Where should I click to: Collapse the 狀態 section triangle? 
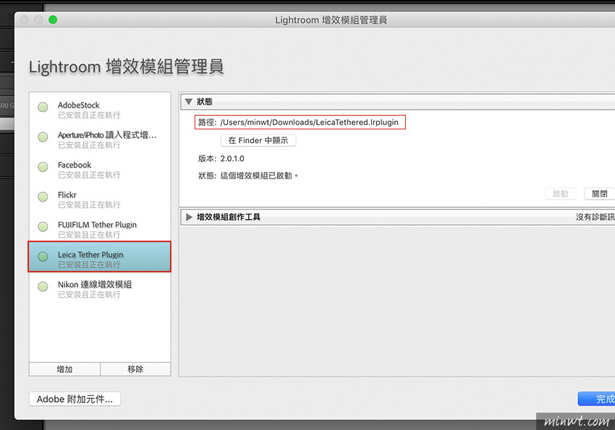coord(189,102)
